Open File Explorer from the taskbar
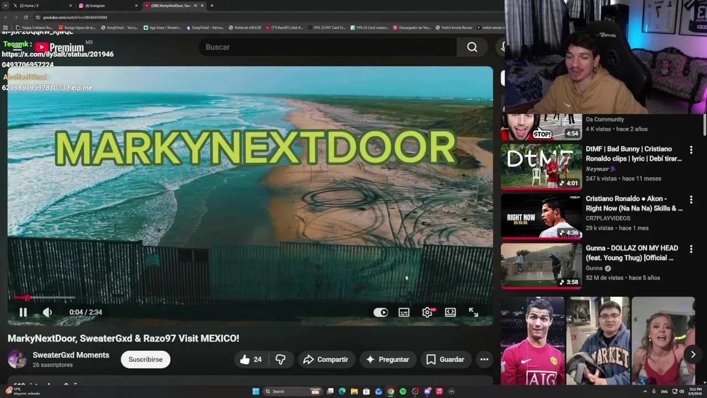 point(354,391)
